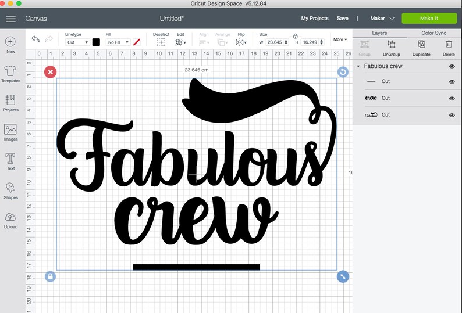Toggle visibility of the line Cut layer

point(452,82)
